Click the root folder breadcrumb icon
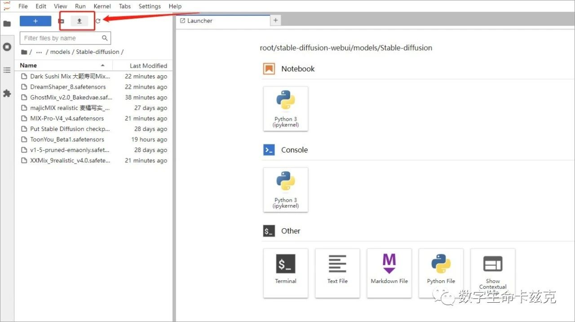Image resolution: width=575 pixels, height=322 pixels. tap(24, 52)
